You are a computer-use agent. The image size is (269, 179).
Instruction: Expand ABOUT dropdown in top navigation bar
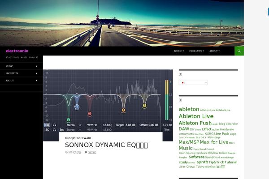pyautogui.click(x=214, y=51)
